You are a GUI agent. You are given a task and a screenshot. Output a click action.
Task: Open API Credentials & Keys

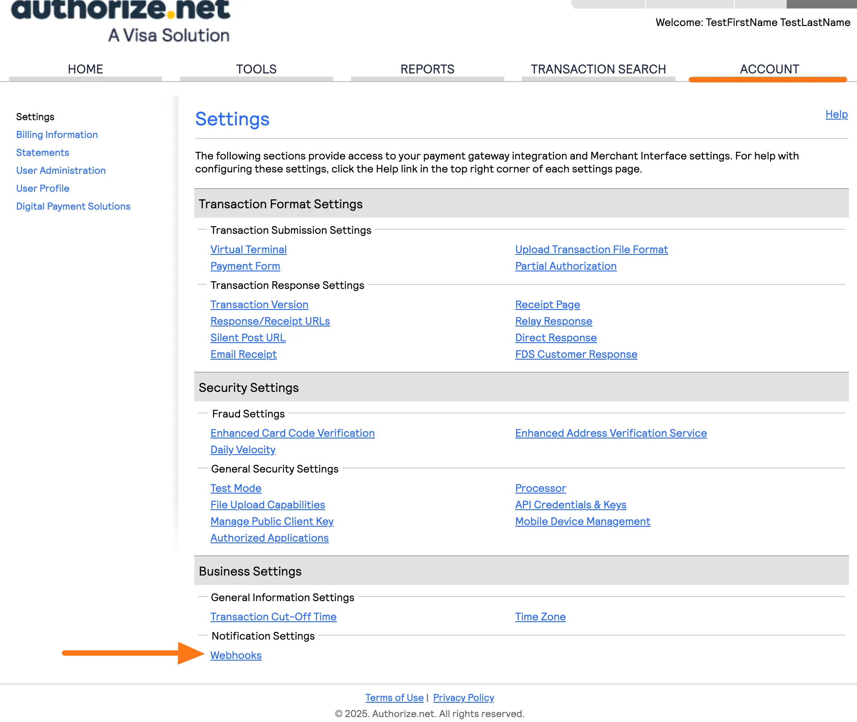pyautogui.click(x=570, y=505)
